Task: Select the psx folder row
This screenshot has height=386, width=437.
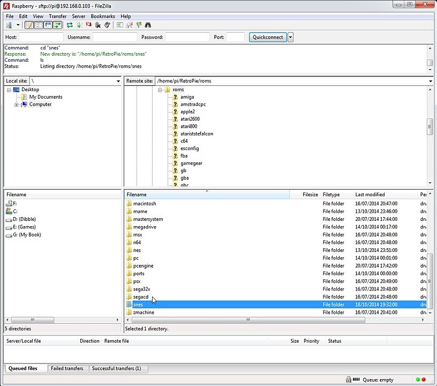Action: [x=275, y=281]
